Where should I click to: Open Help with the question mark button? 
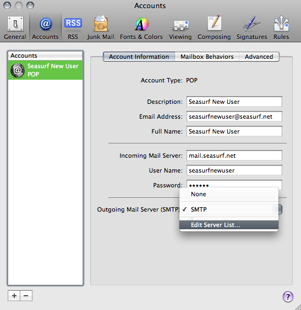point(288,297)
